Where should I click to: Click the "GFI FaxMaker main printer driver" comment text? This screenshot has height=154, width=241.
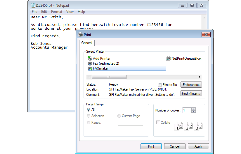click(131, 95)
